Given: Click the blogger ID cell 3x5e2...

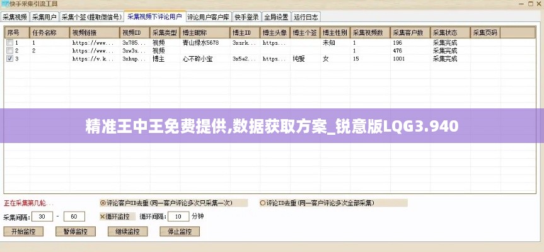Looking at the screenshot, I should 245,59.
